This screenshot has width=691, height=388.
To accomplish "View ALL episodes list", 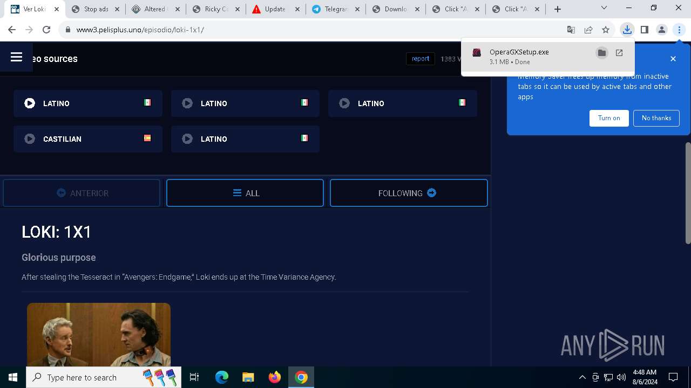I will (x=245, y=193).
